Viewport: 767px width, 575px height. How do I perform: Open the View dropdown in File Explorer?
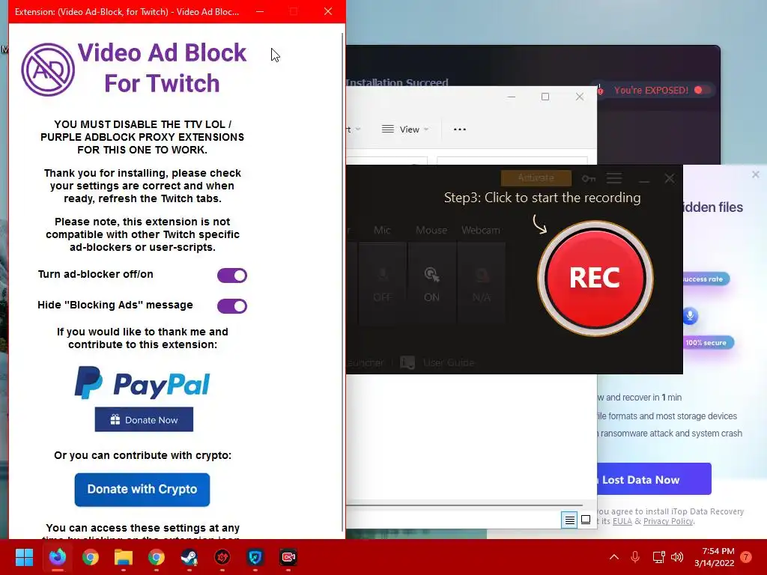[x=405, y=130]
